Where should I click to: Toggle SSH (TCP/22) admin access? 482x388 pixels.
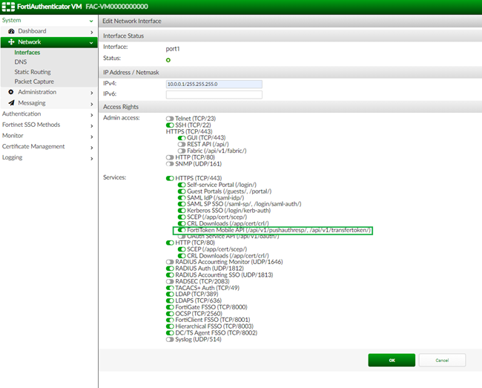[x=170, y=125]
